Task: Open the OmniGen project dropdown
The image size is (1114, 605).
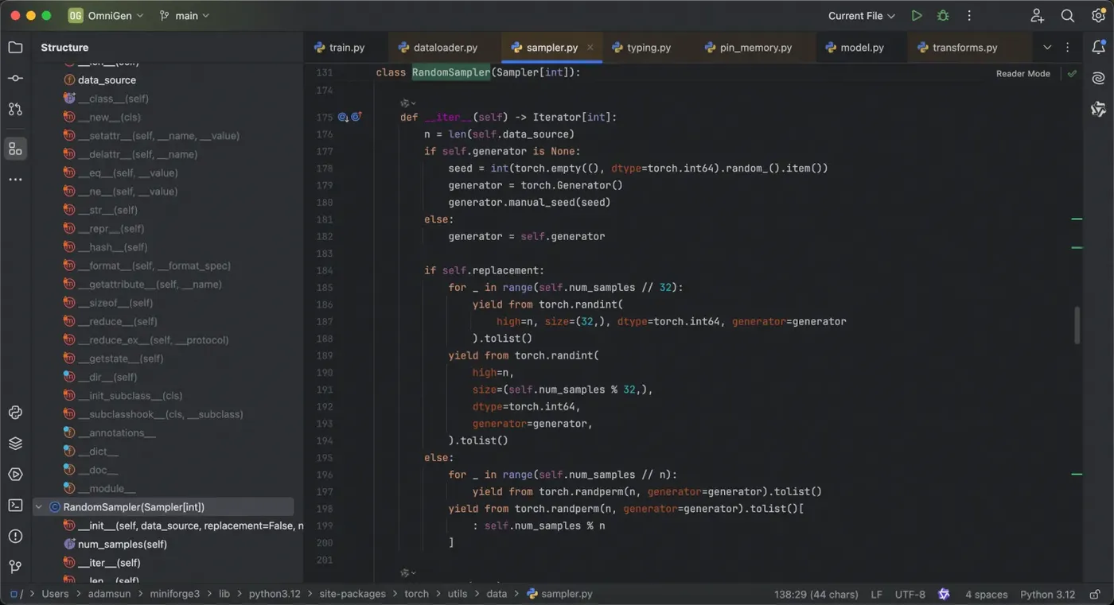Action: coord(106,16)
